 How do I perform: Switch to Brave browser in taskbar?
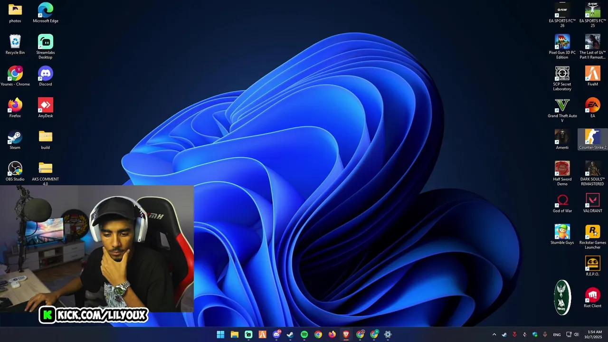tap(346, 334)
